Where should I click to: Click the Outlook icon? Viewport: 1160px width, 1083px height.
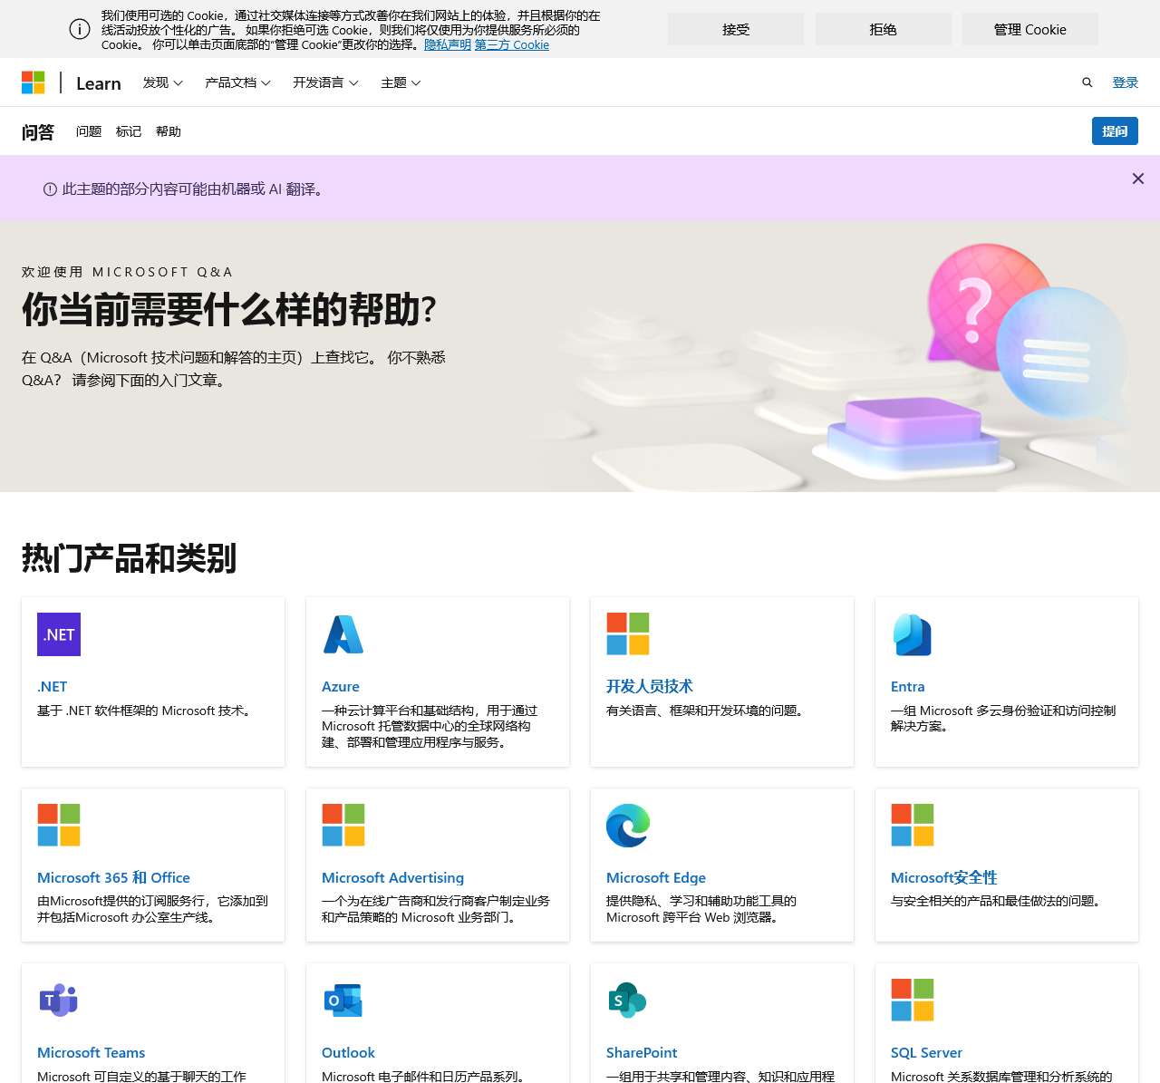pyautogui.click(x=343, y=1000)
